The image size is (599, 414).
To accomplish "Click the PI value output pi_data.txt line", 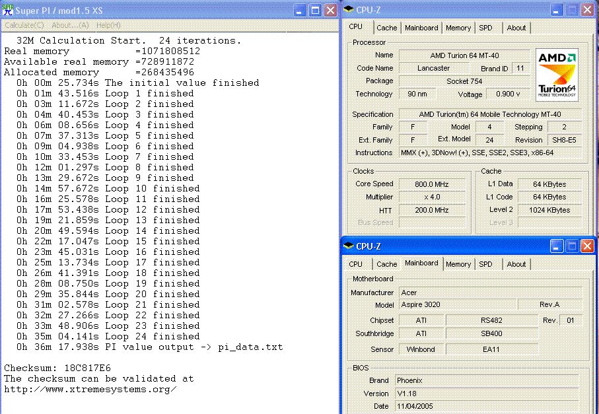I will coord(149,347).
